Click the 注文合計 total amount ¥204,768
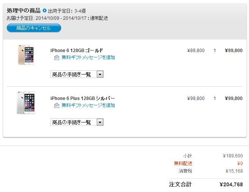Viewport: 249px width, 192px height. pyautogui.click(x=231, y=184)
